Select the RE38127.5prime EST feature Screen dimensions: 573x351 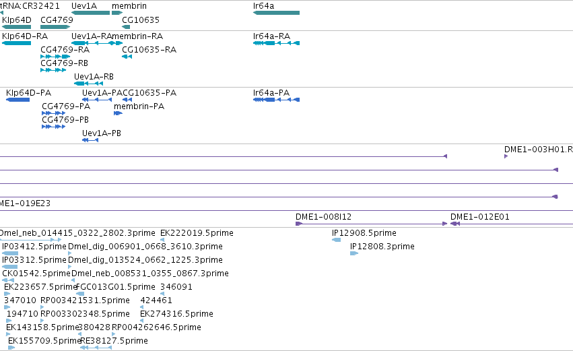coord(96,348)
